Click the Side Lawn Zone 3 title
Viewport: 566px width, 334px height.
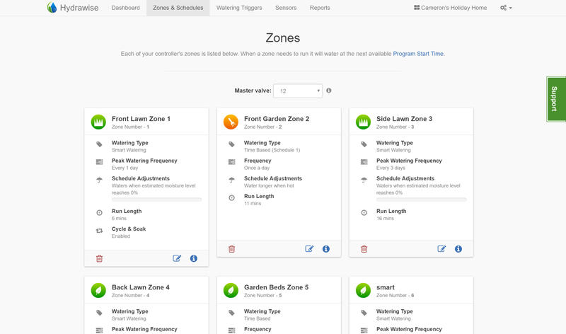[404, 119]
